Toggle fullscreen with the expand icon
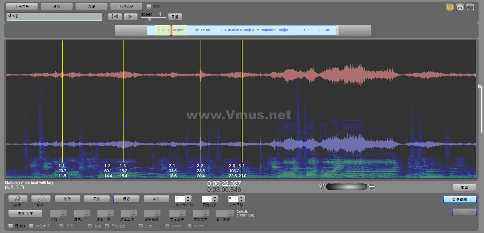 click(470, 7)
